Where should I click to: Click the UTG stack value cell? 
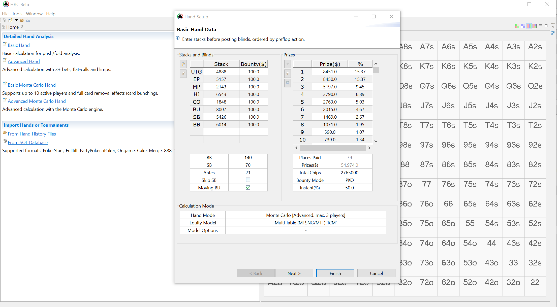point(221,72)
